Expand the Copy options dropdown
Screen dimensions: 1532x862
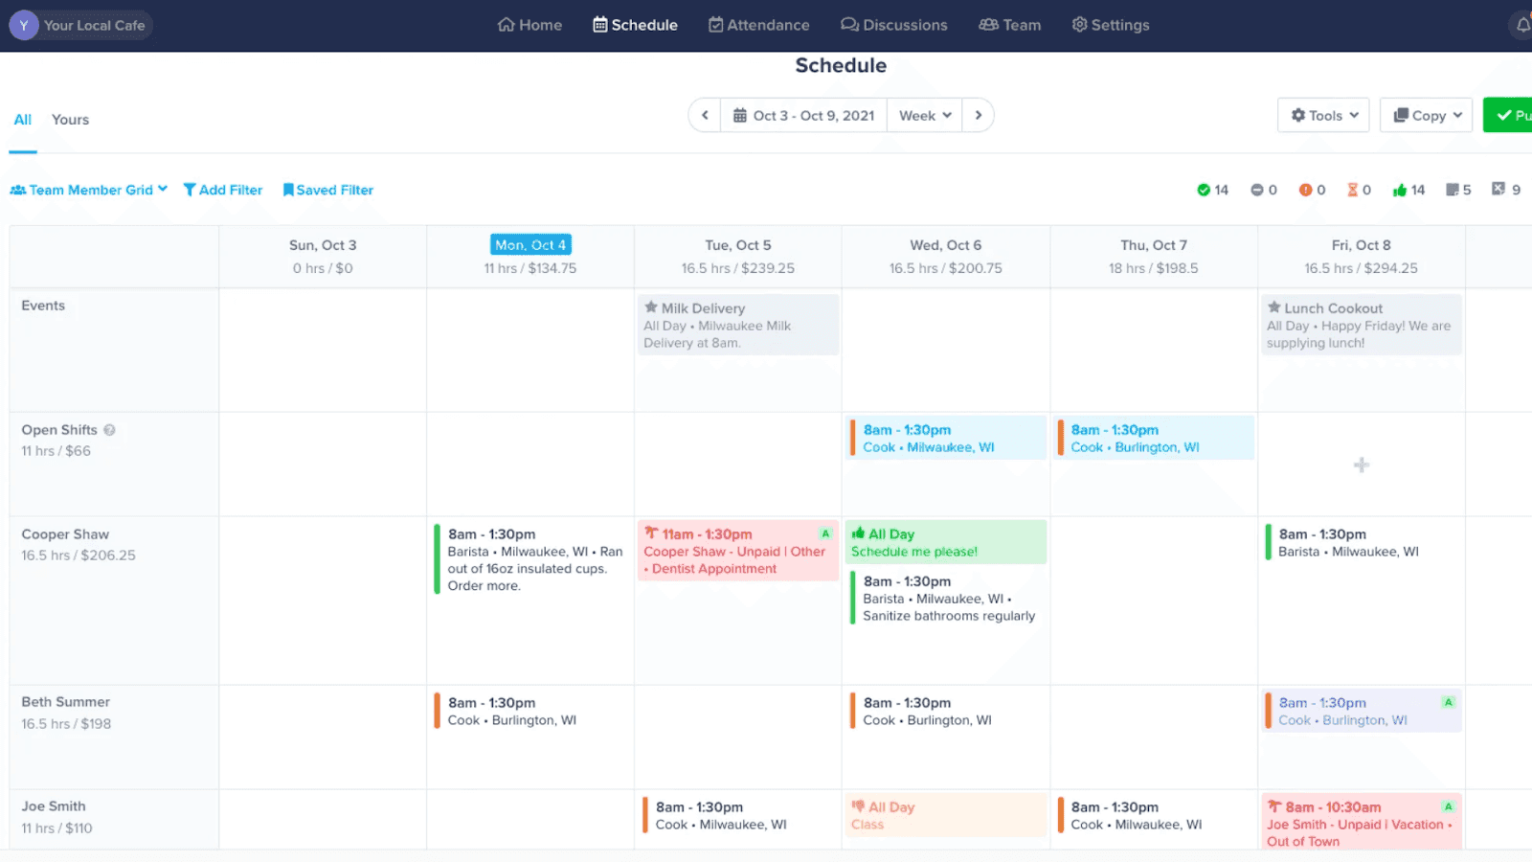click(x=1425, y=114)
